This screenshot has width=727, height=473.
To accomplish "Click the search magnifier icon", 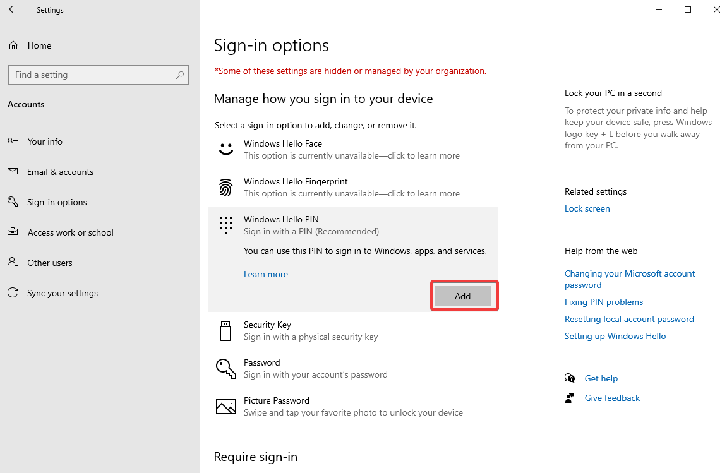I will (x=180, y=75).
